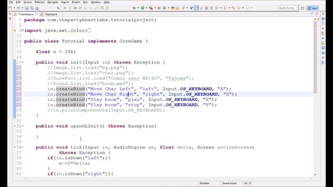The height and width of the screenshot is (187, 333).
Task: Open the Edit menu
Action: click(18, 2)
